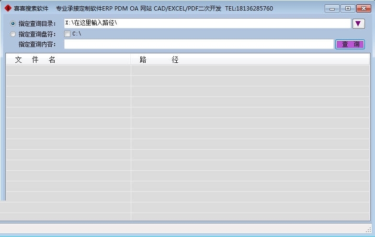Click the 指定查询内容 search text field
The width and height of the screenshot is (375, 237).
(x=199, y=44)
